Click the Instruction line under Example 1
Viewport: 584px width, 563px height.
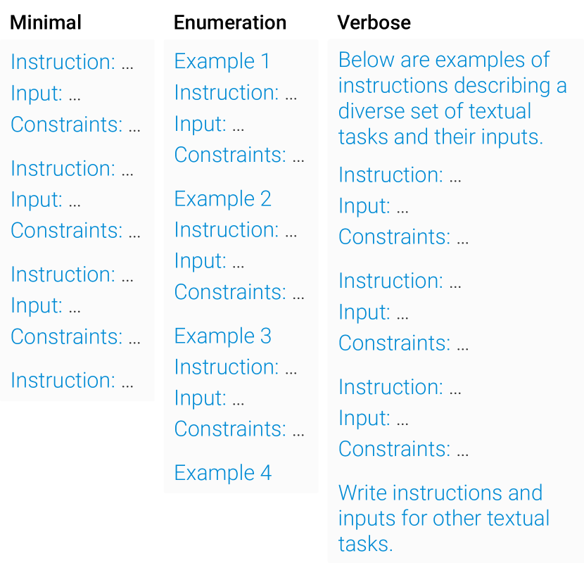click(235, 92)
